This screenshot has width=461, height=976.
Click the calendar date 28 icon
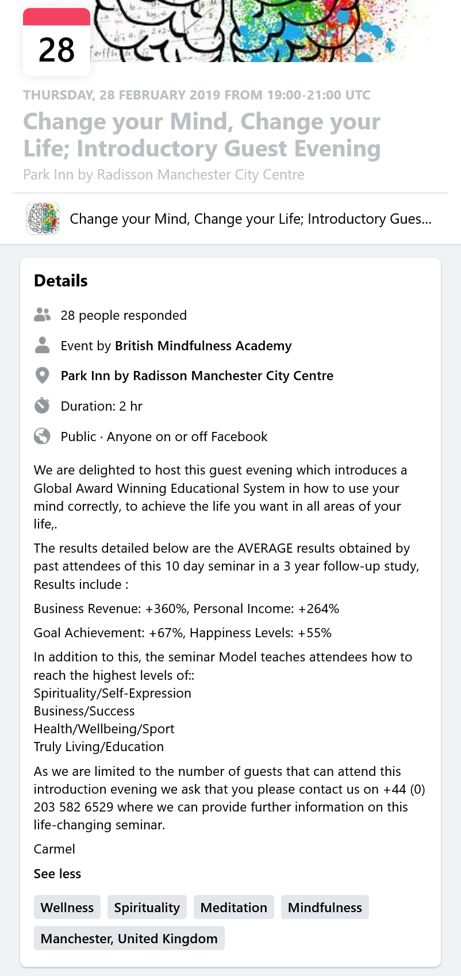click(x=56, y=43)
